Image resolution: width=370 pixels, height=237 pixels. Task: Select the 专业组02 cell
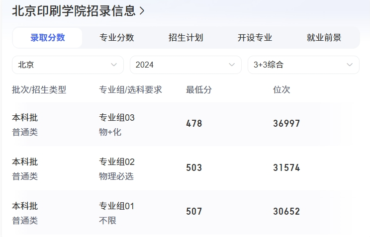click(117, 162)
